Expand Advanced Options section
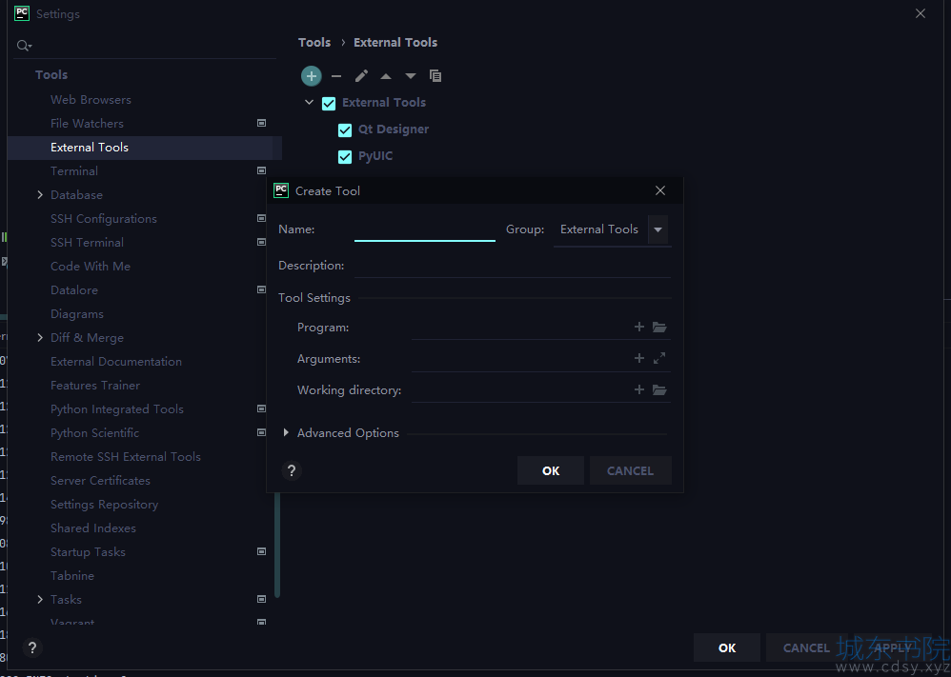This screenshot has height=677, width=951. 286,432
